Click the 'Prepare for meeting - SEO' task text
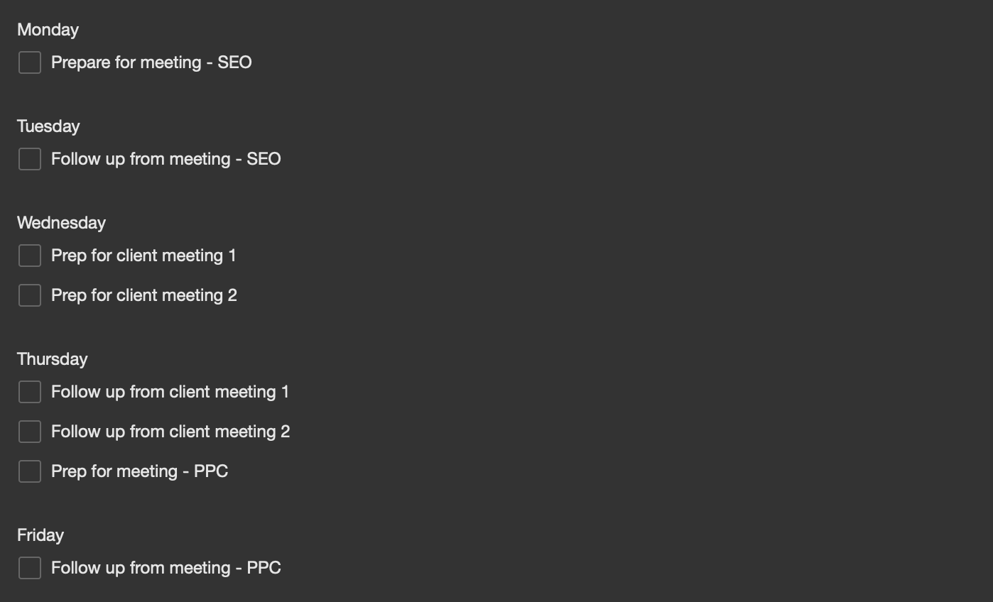Viewport: 993px width, 602px height. point(151,62)
